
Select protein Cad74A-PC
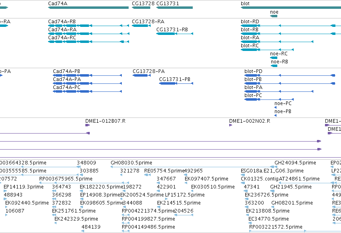click(87, 91)
